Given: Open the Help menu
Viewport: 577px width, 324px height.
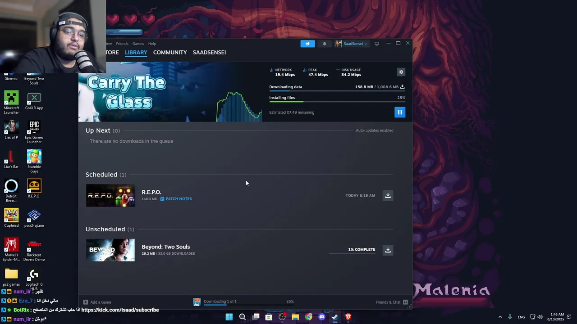Looking at the screenshot, I should [x=152, y=44].
